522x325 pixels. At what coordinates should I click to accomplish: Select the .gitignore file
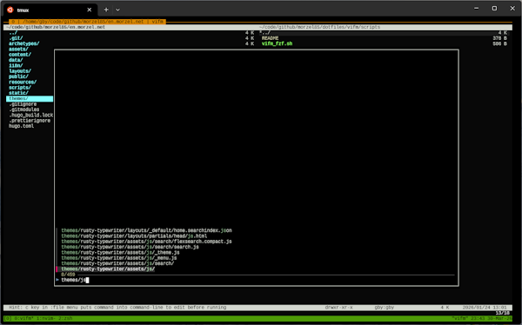pos(23,104)
